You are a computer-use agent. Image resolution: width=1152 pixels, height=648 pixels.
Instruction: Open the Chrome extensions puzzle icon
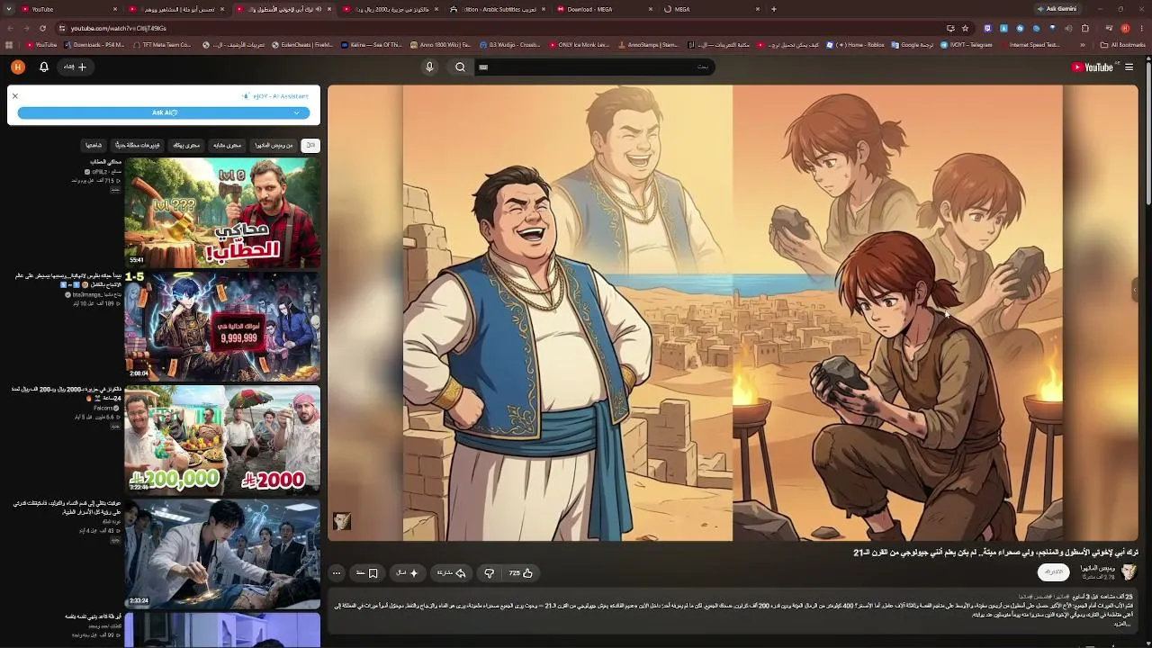coord(1085,28)
